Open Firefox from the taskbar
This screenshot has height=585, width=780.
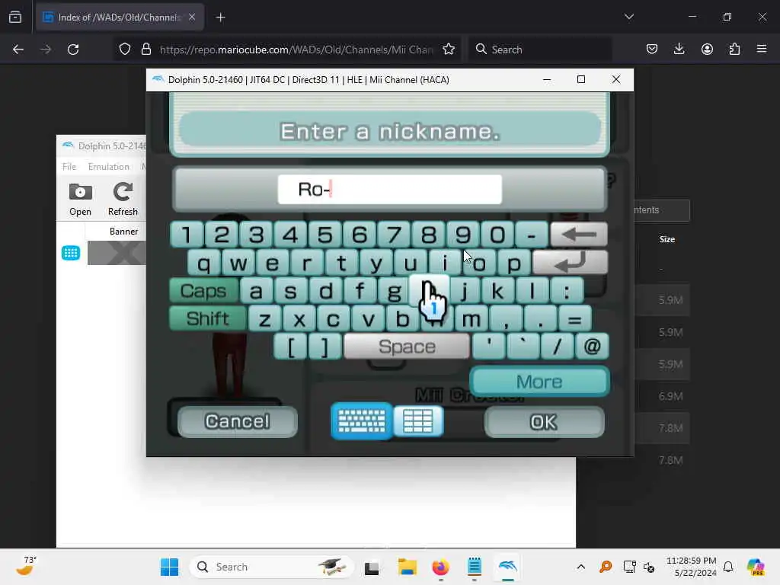click(x=441, y=567)
